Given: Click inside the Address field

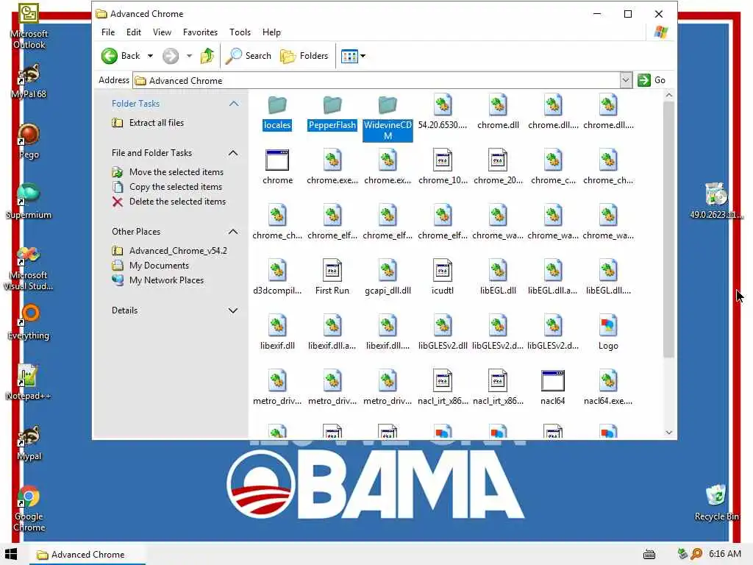Looking at the screenshot, I should pyautogui.click(x=376, y=80).
